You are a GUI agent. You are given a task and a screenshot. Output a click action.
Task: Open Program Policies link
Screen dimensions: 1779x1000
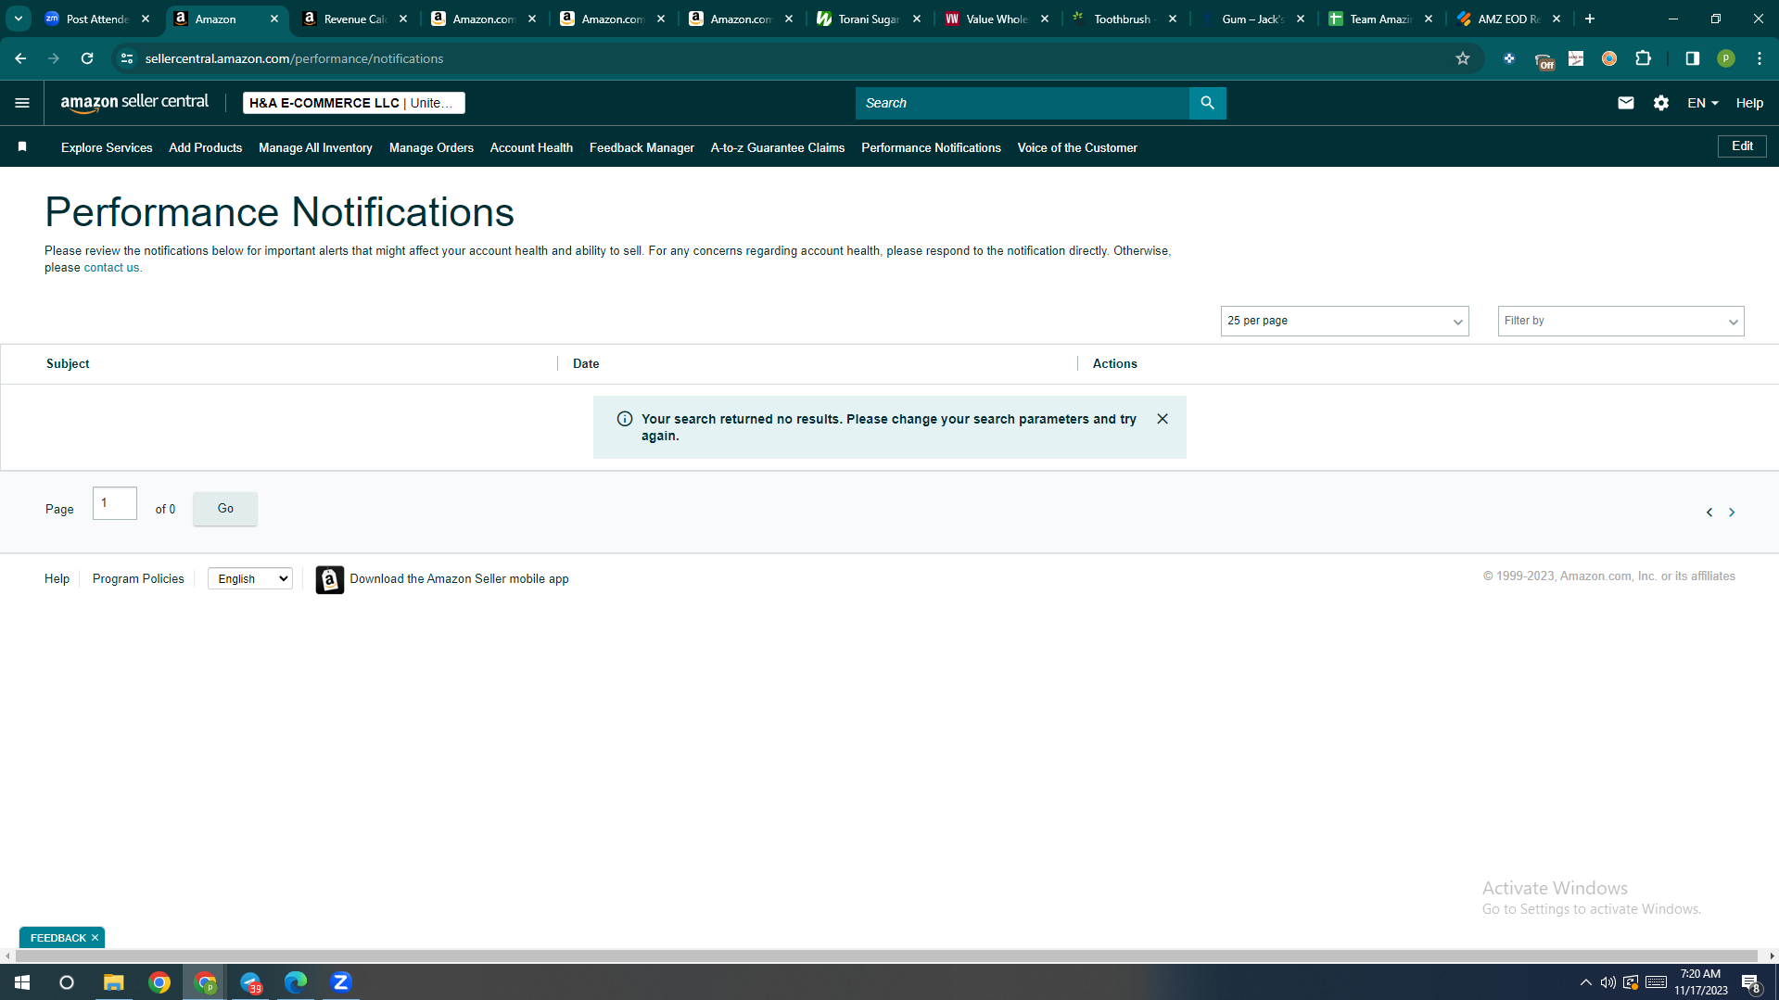click(138, 578)
